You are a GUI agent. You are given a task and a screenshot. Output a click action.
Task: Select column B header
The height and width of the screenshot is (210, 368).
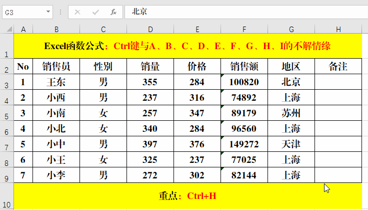(x=56, y=29)
